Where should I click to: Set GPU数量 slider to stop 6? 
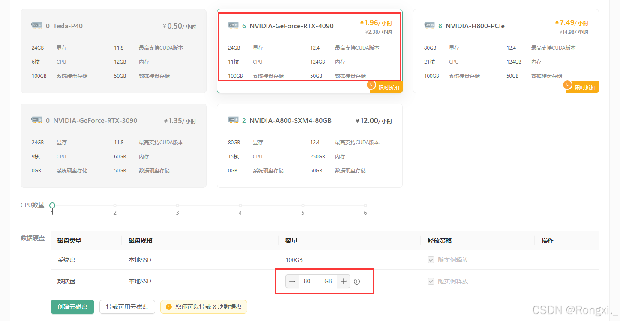coord(365,205)
